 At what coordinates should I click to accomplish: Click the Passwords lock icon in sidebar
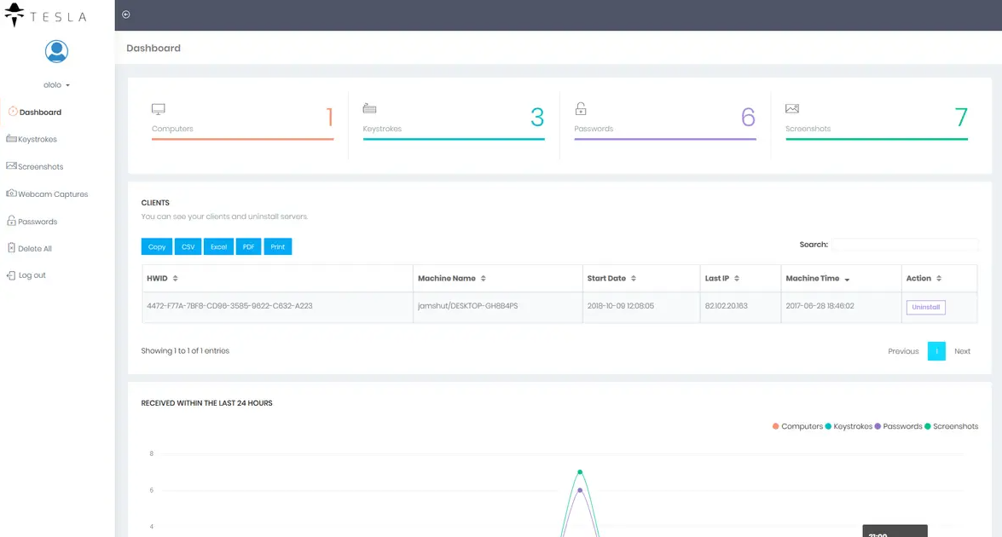point(11,220)
